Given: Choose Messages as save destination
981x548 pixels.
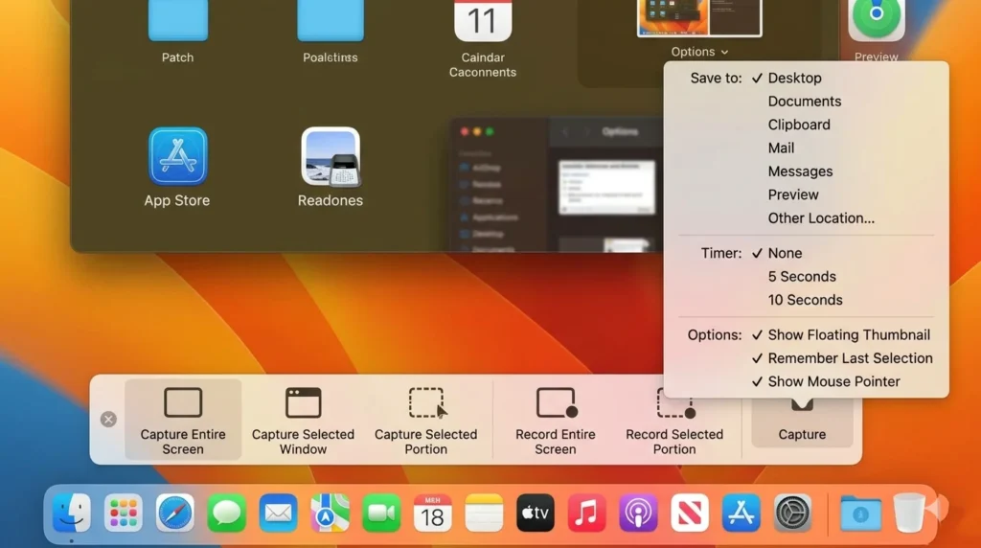Looking at the screenshot, I should point(800,171).
